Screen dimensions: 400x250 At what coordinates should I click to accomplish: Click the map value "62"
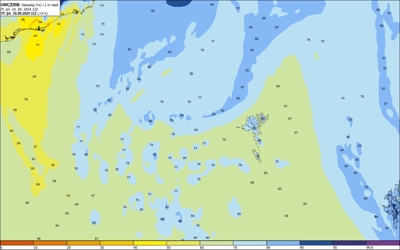33,159
